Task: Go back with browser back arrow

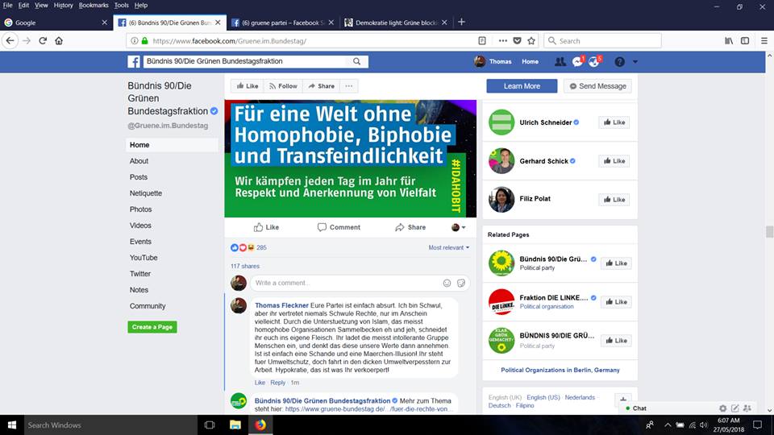Action: [x=10, y=41]
